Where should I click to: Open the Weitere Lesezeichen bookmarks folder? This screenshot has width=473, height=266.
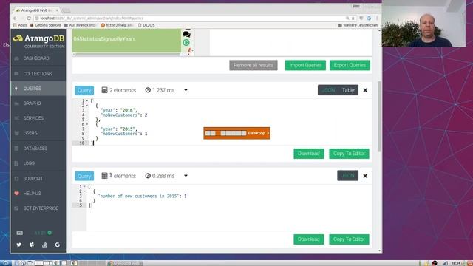point(358,25)
